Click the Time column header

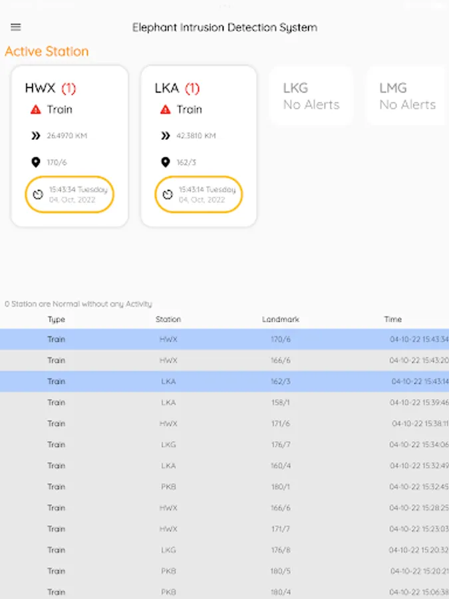point(392,319)
